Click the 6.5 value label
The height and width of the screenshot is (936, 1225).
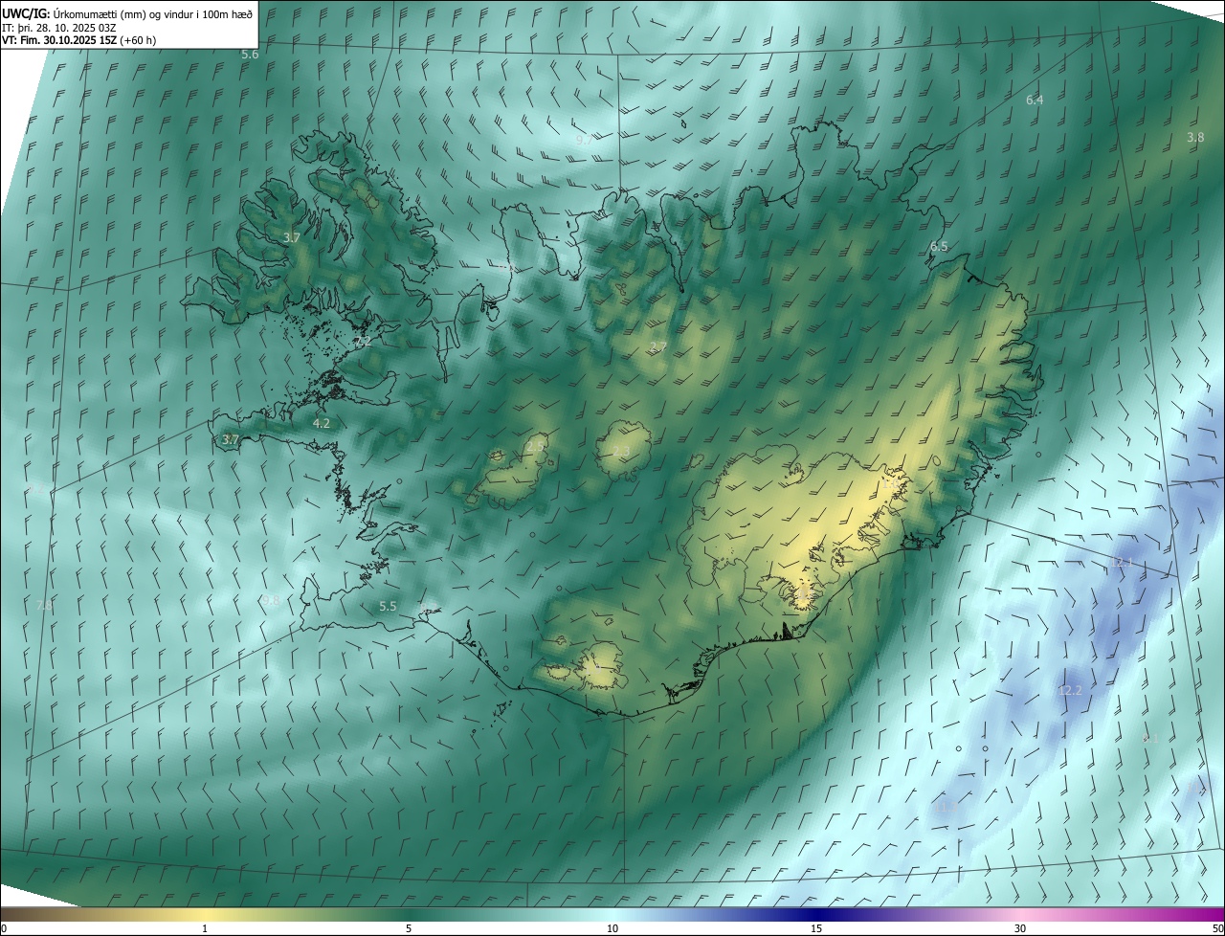pos(939,247)
